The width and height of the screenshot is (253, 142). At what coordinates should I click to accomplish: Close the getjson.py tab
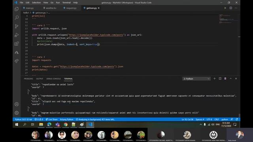pos(98,8)
